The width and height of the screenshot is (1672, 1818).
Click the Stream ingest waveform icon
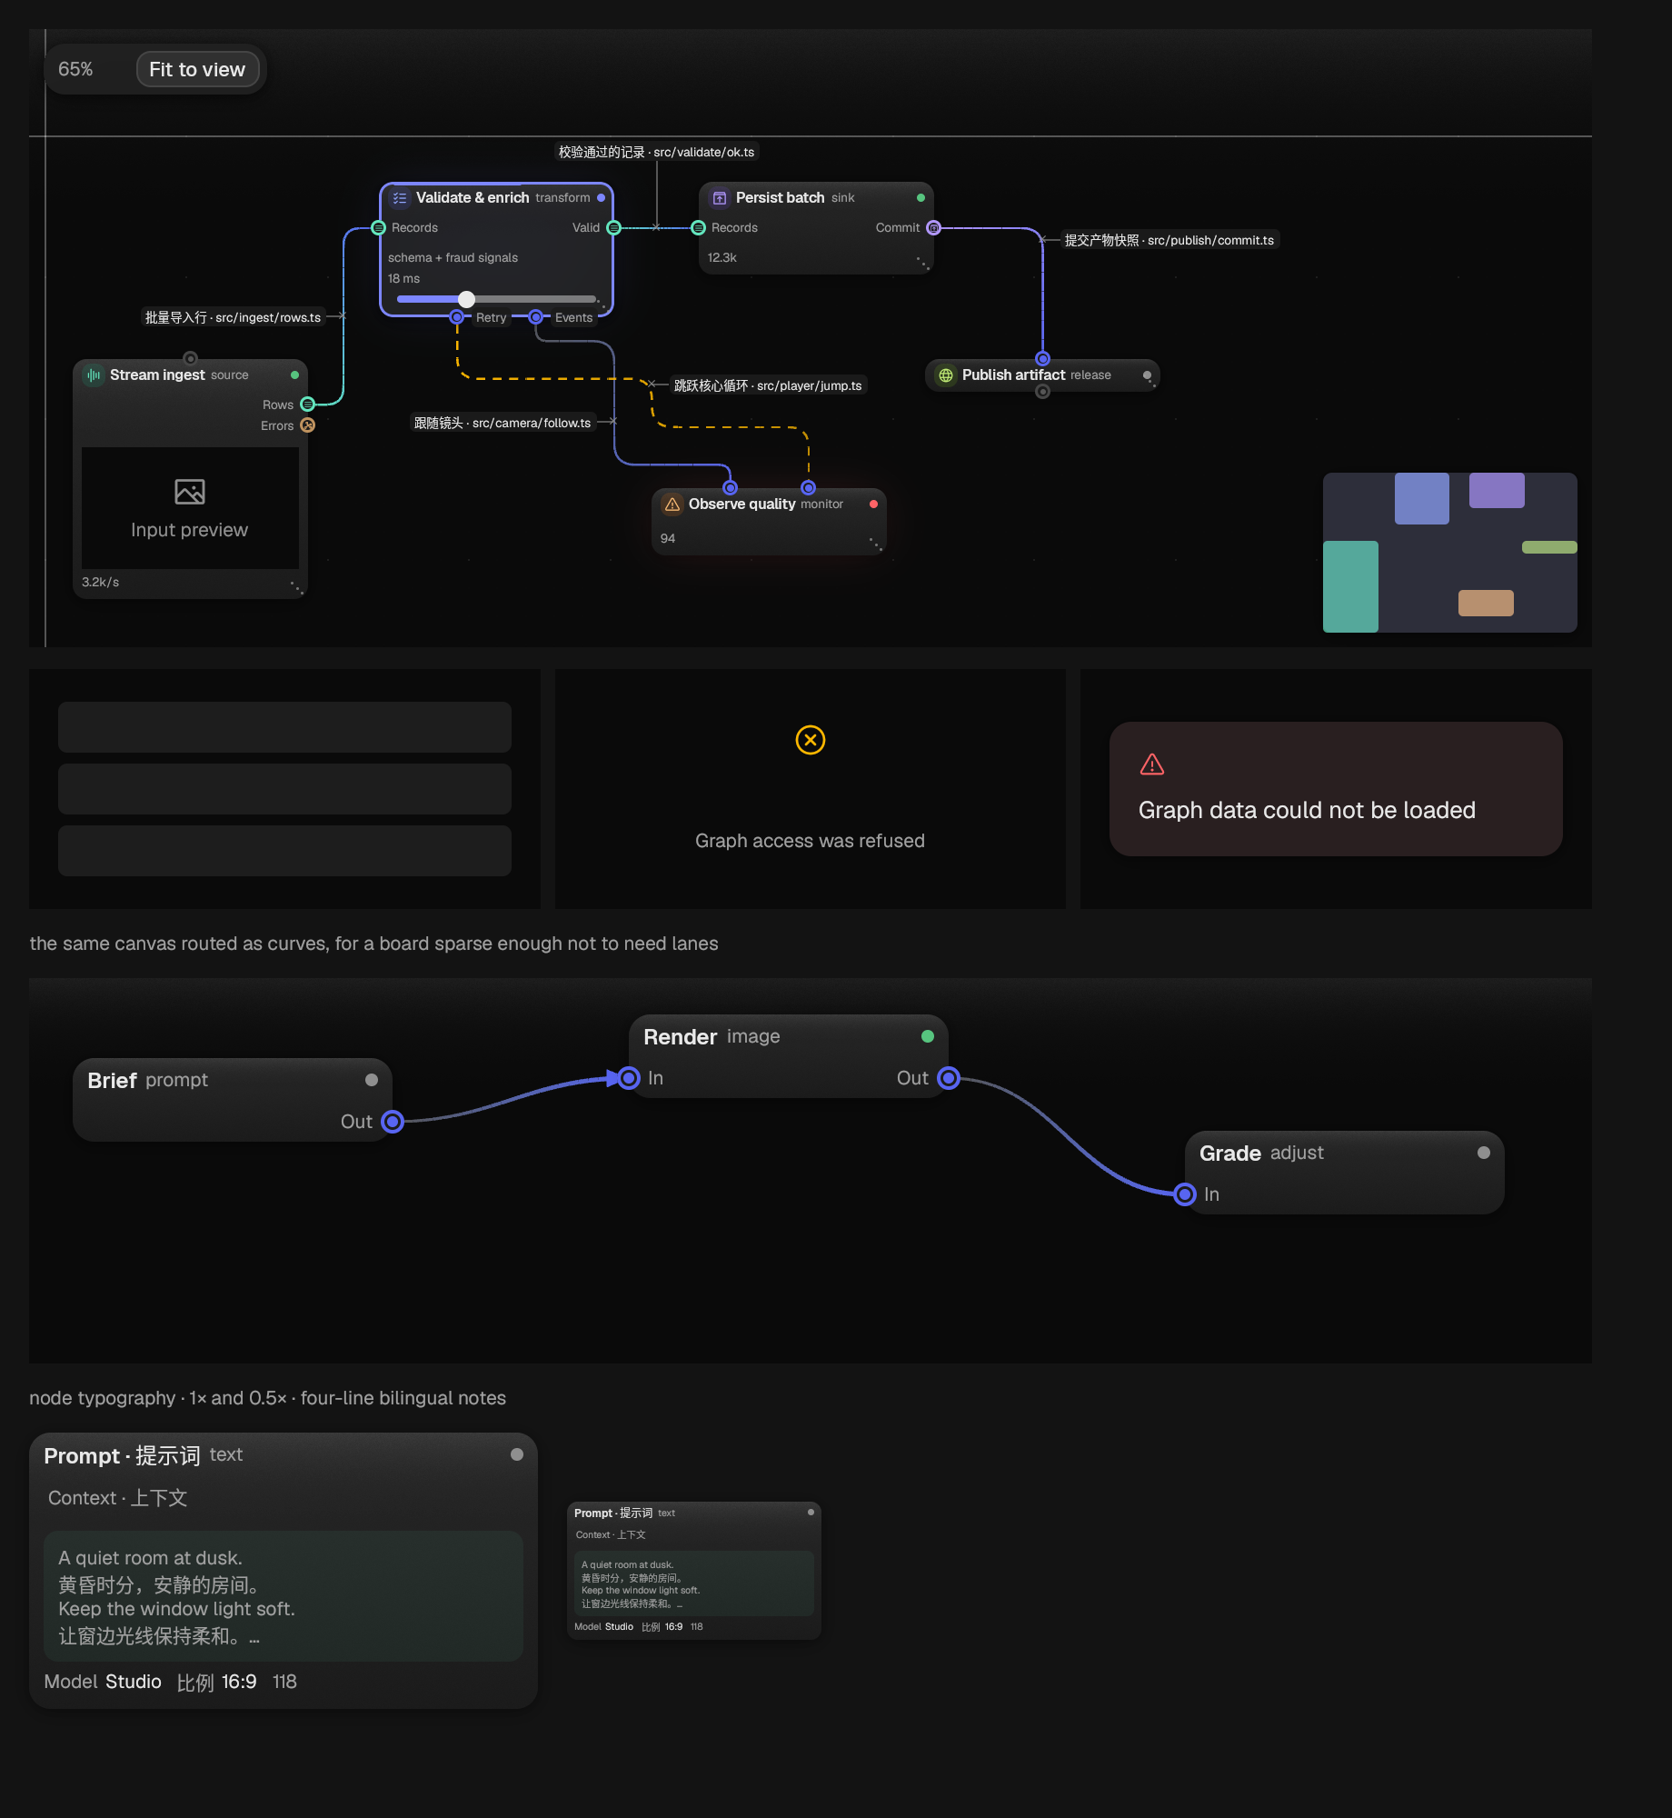pos(94,375)
